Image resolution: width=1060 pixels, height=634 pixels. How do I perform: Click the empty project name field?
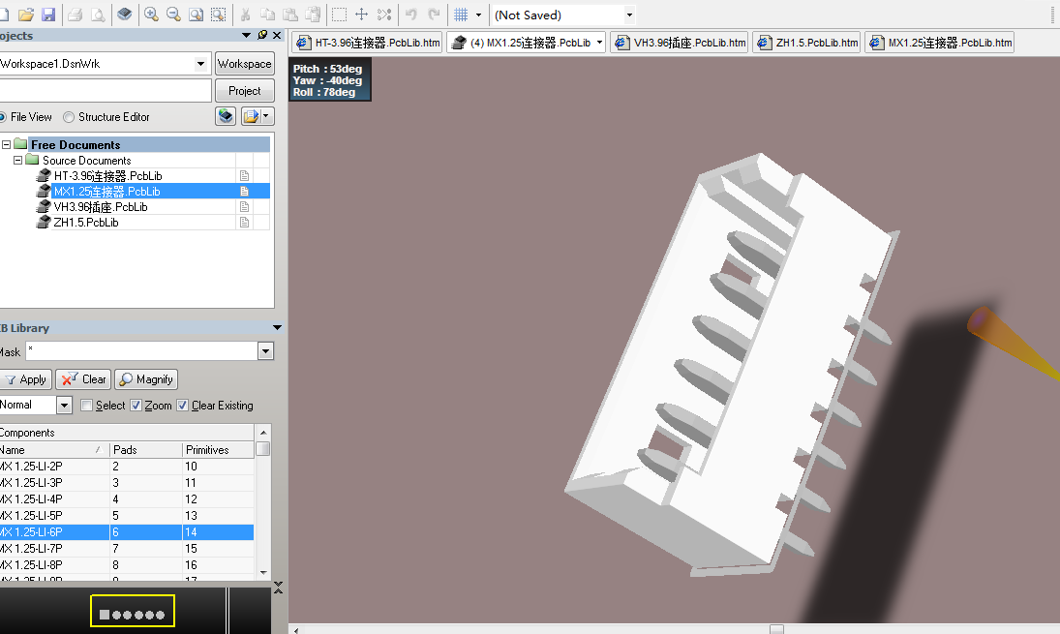pyautogui.click(x=105, y=91)
